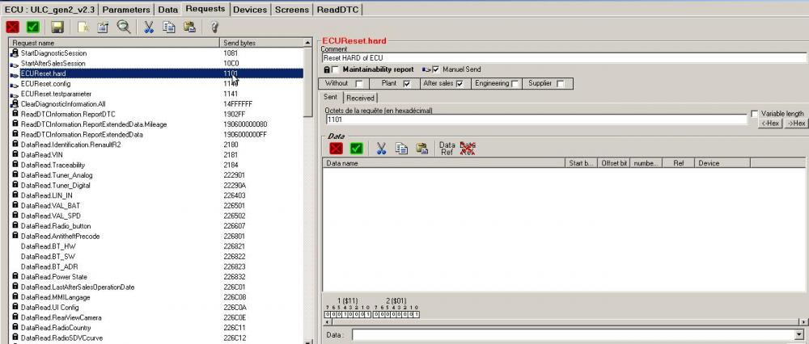
Task: Click the new request document icon
Action: [x=83, y=27]
